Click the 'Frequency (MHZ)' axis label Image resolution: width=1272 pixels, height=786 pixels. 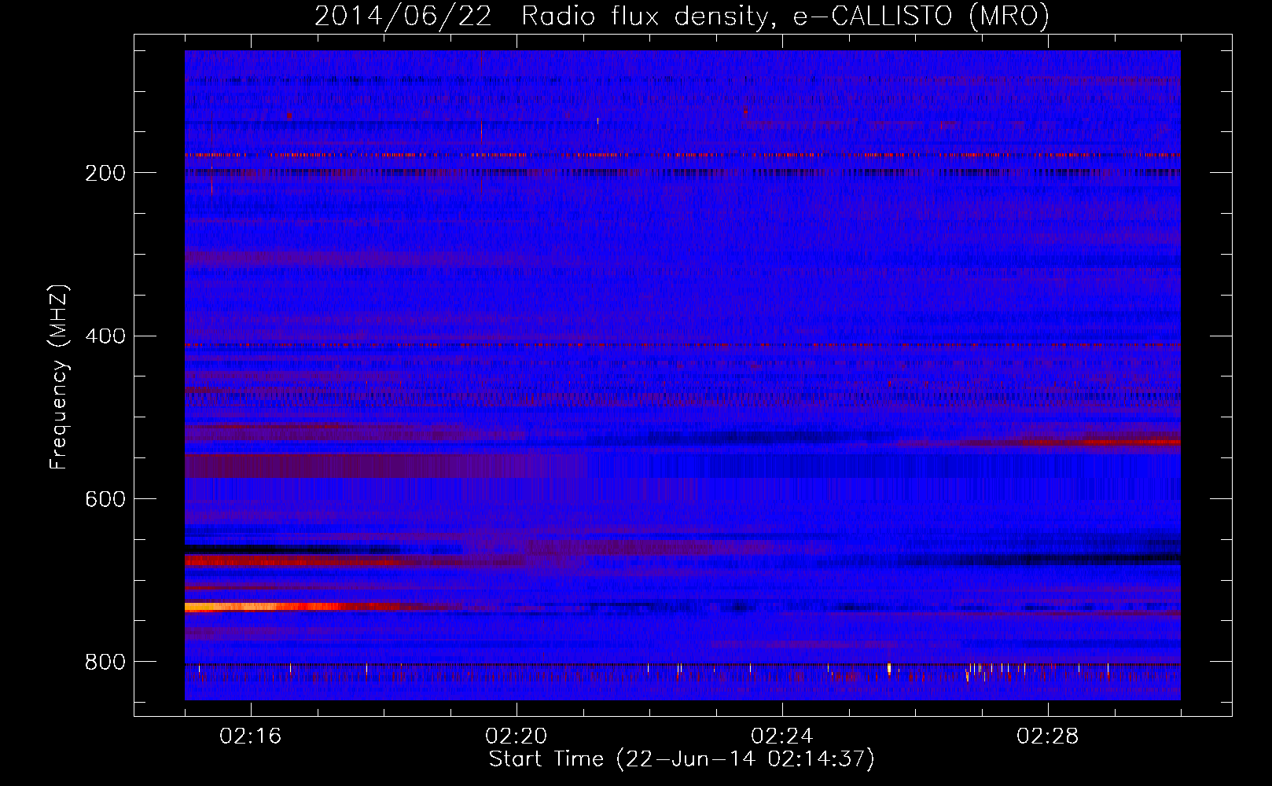point(59,376)
